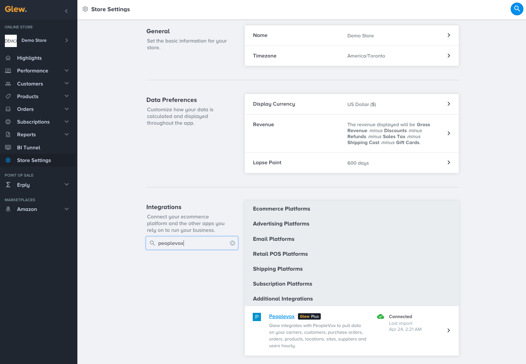Focus the integrations search field
Image resolution: width=526 pixels, height=364 pixels.
[192, 243]
